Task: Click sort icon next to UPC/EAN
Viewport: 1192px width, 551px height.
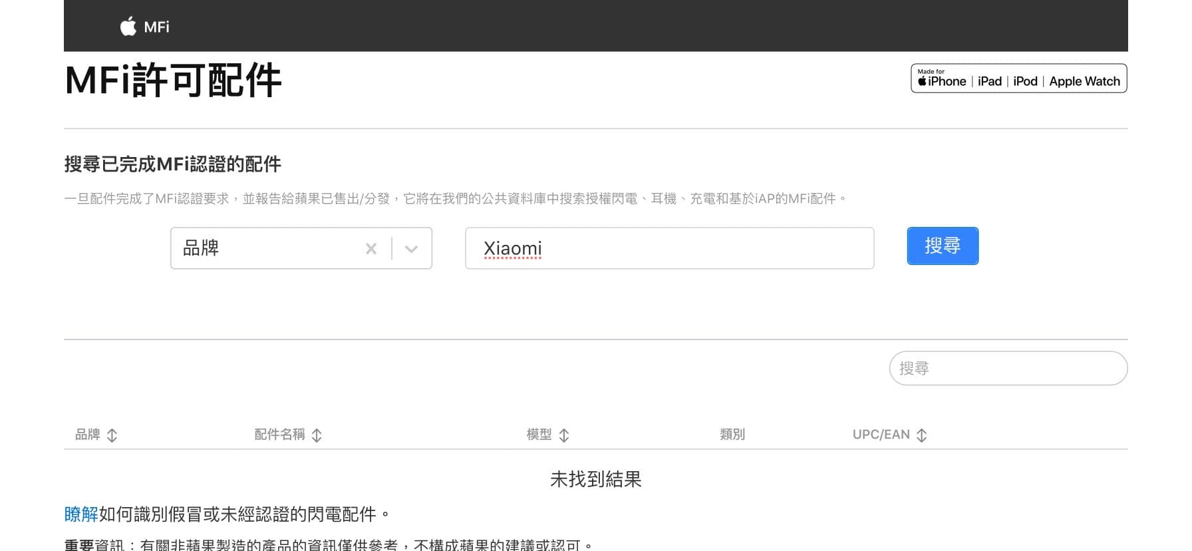Action: (921, 435)
